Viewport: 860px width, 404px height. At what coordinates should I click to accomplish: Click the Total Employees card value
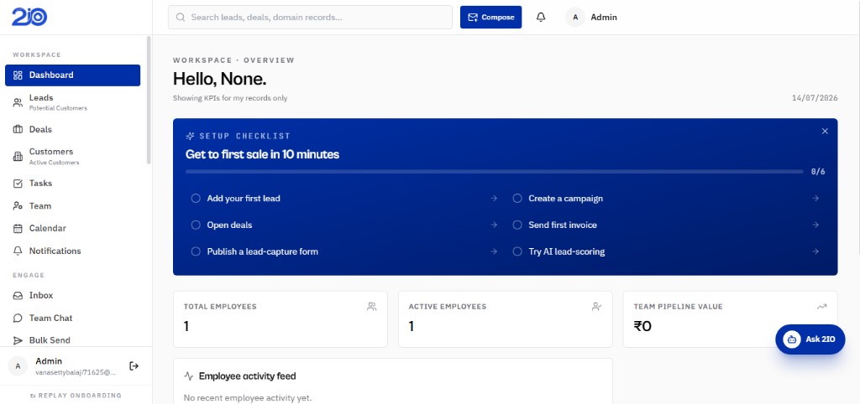click(x=186, y=326)
